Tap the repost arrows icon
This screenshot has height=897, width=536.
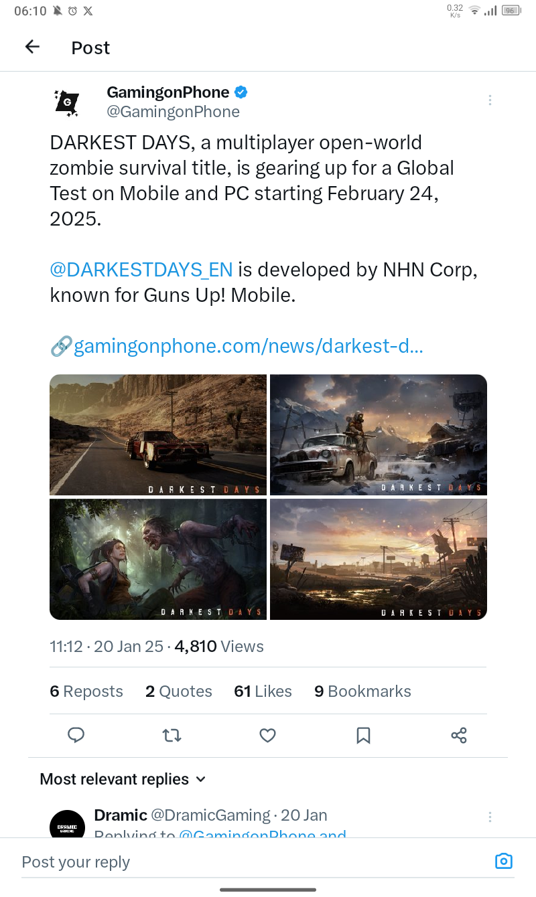172,736
